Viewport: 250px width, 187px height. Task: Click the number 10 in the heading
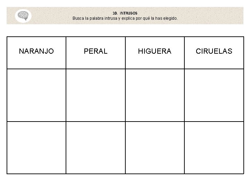tap(115, 13)
